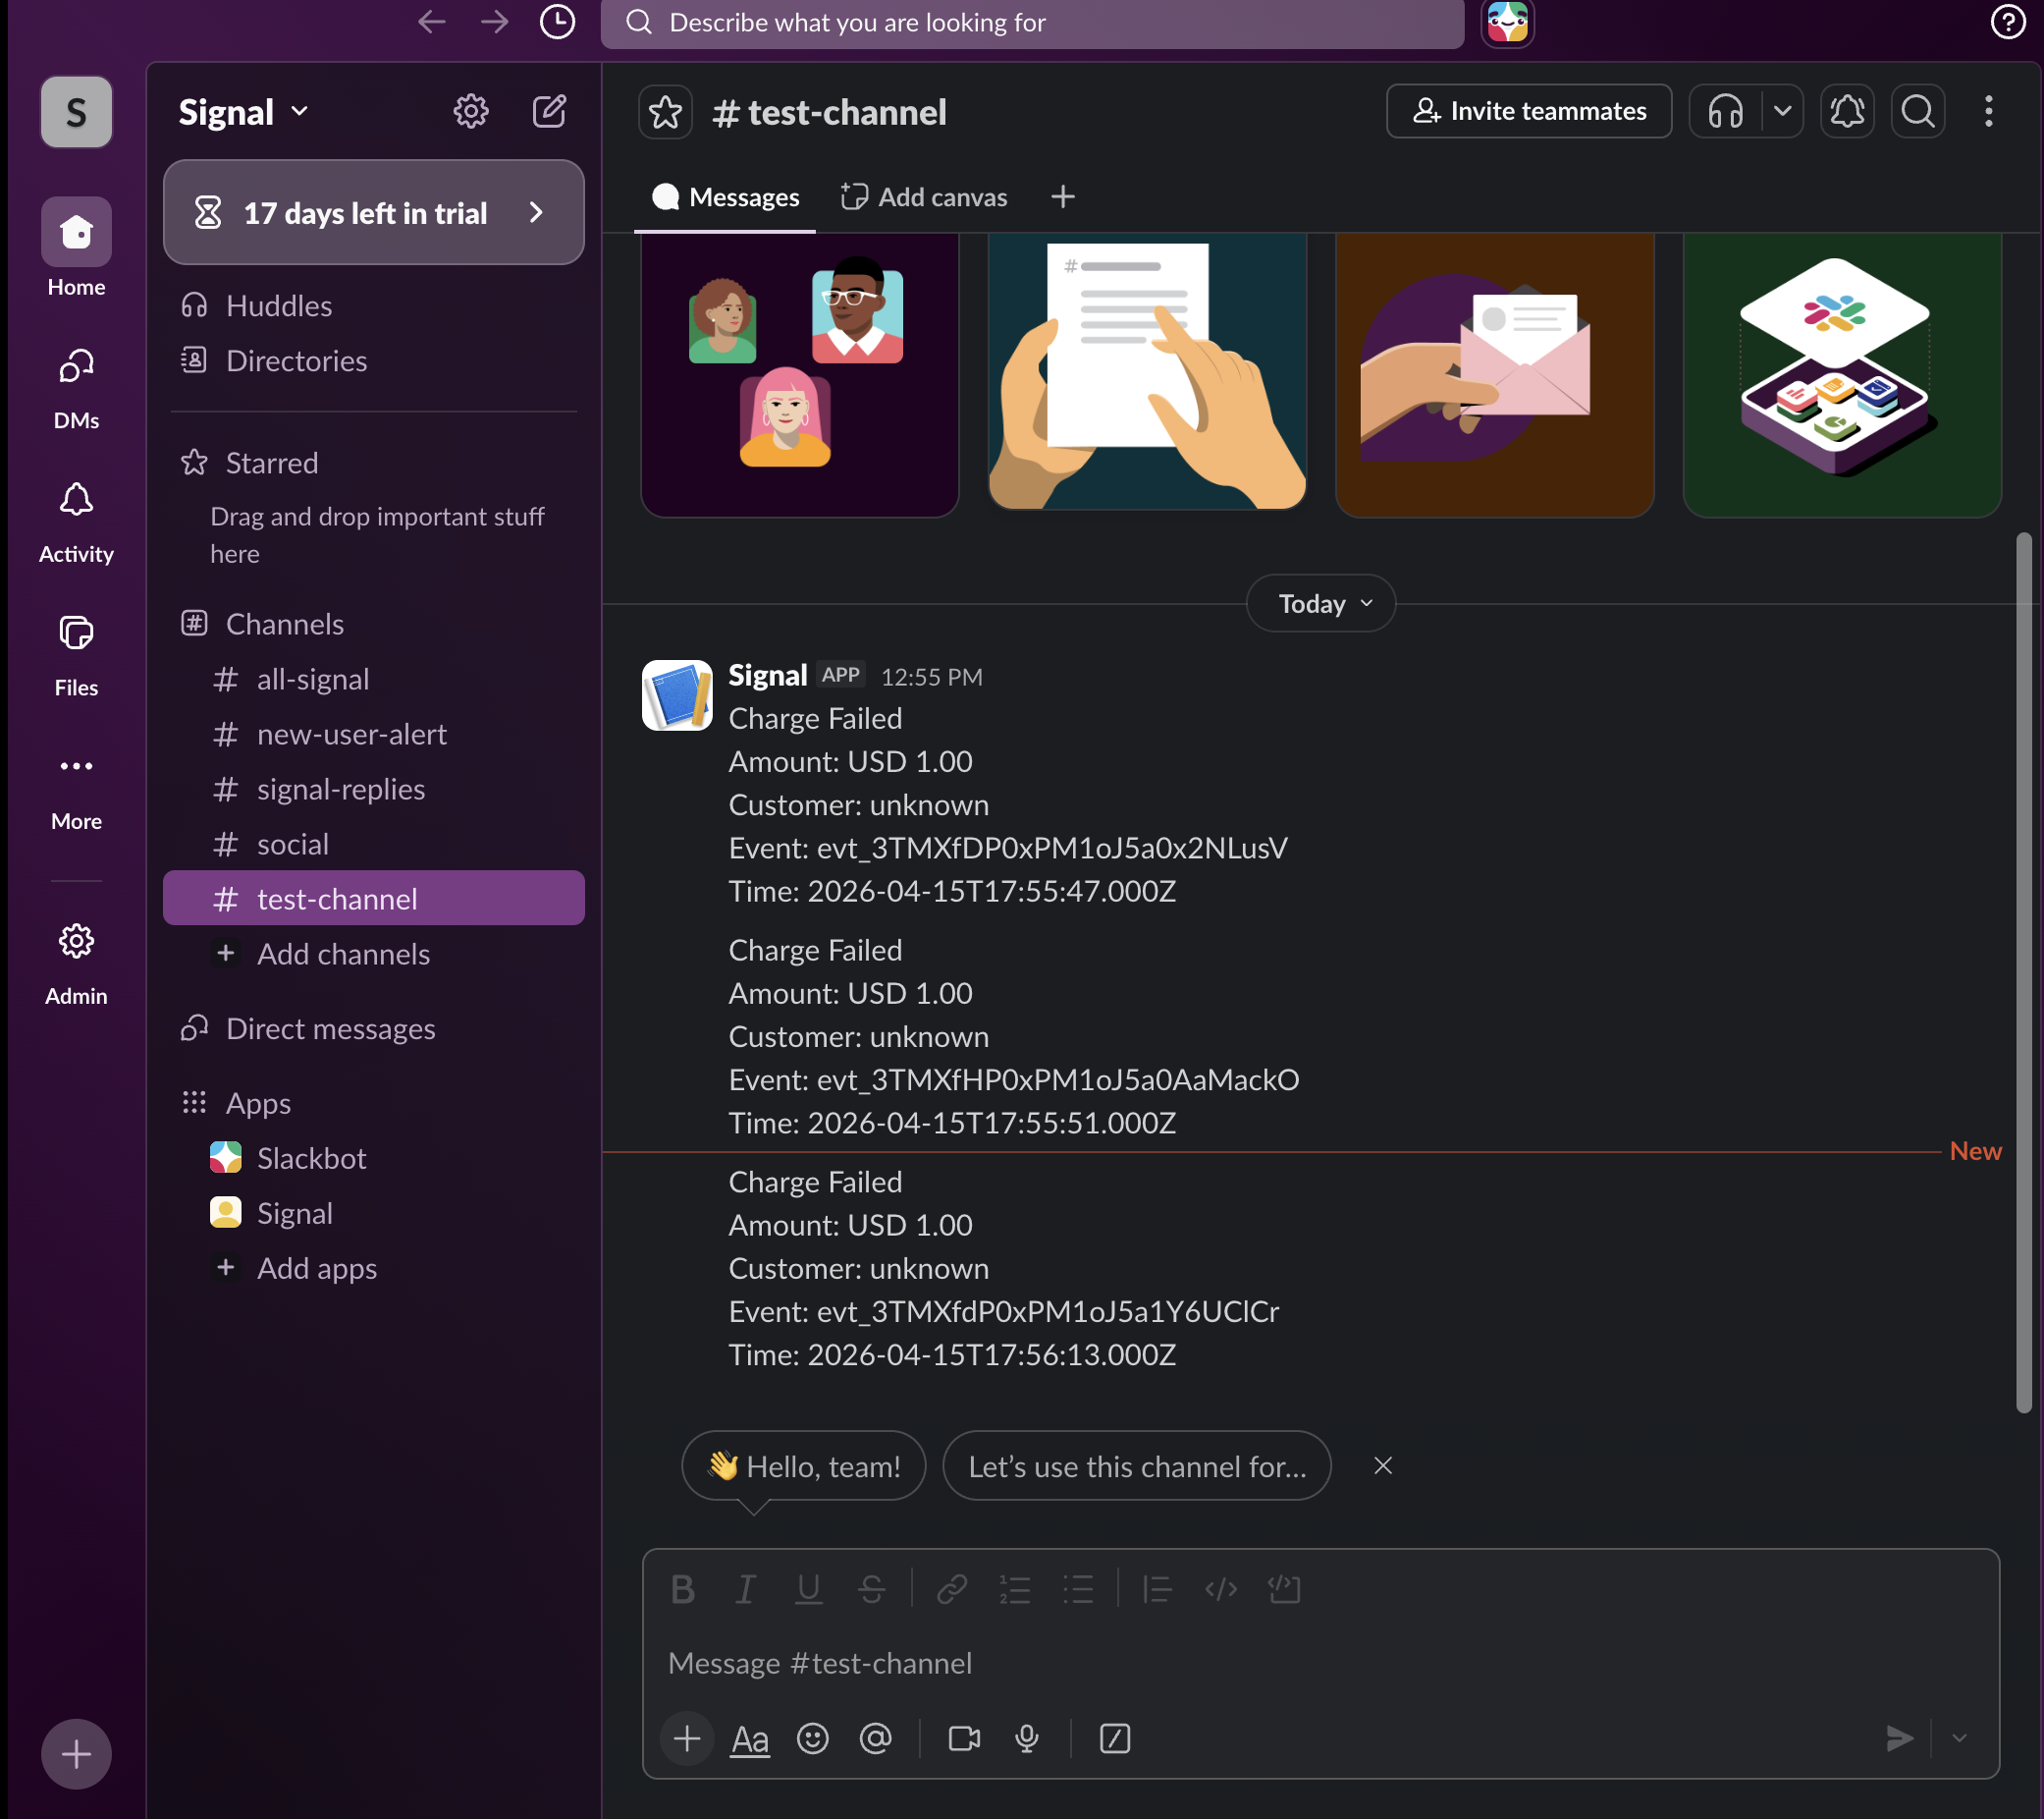Send the suggested 'Hello, team!' reply

(x=803, y=1465)
